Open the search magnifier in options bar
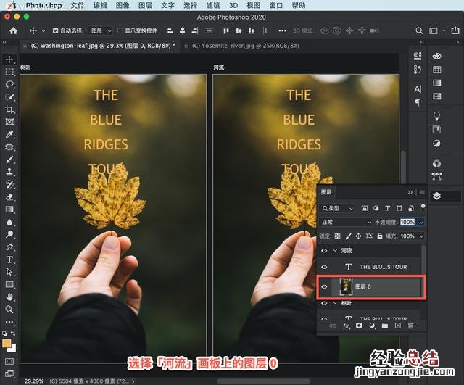 tap(419, 30)
